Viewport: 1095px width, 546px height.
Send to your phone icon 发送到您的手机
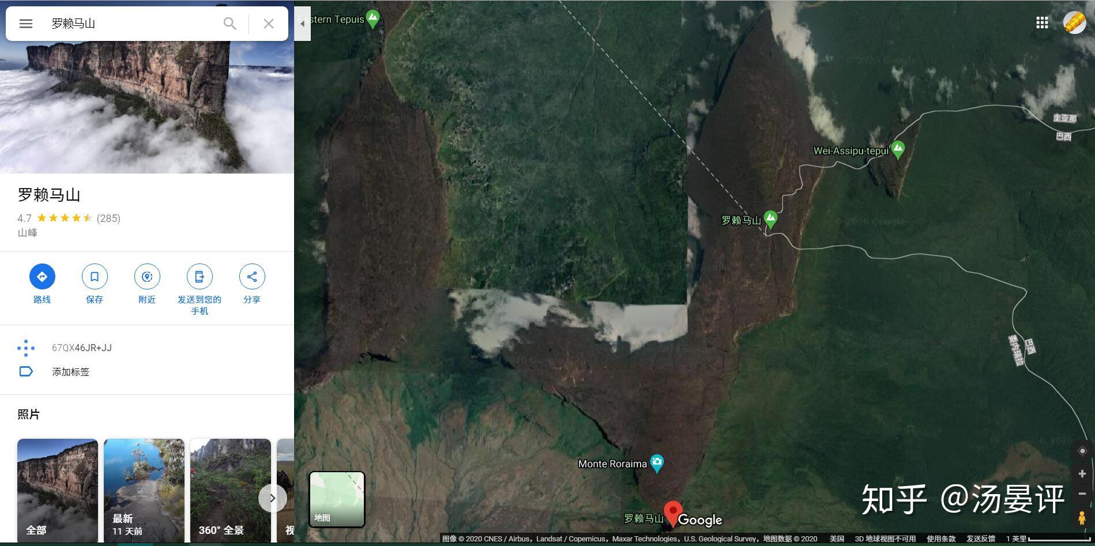point(200,277)
